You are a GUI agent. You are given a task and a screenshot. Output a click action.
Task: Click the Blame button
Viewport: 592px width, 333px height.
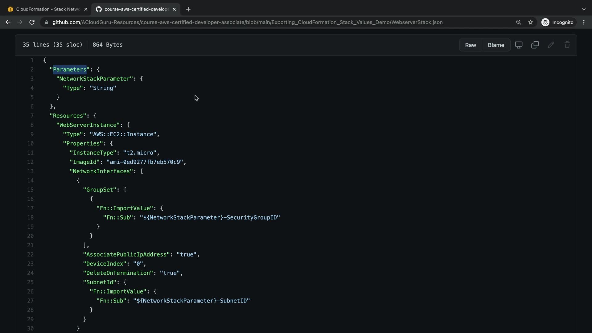[x=496, y=45]
